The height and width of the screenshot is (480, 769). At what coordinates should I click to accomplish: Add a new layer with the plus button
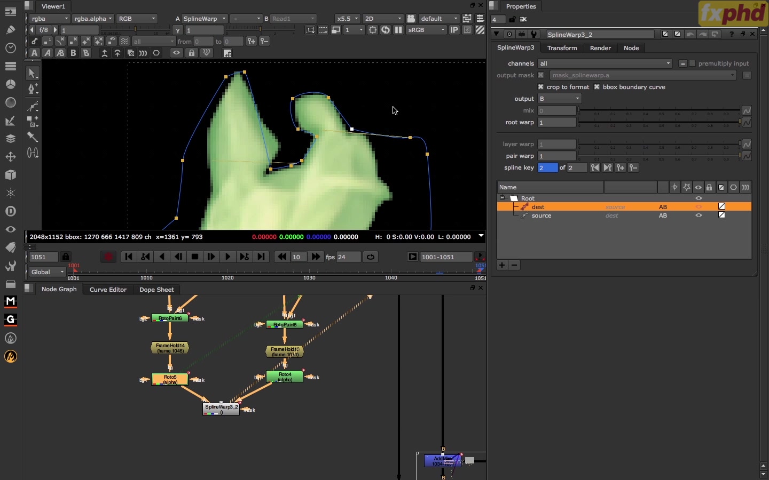coord(502,265)
